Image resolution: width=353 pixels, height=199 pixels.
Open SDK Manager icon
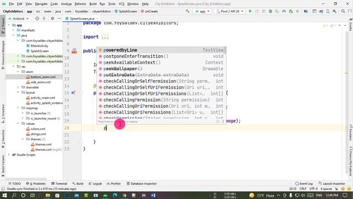click(x=335, y=11)
